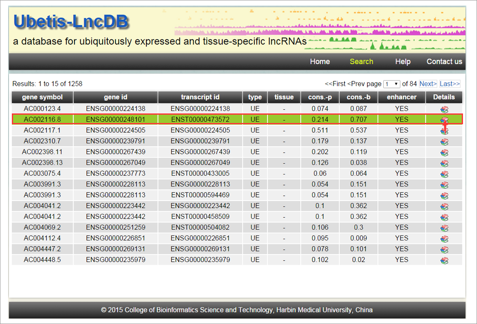Open details icon for AC004447.2
477x324 pixels.
click(444, 249)
